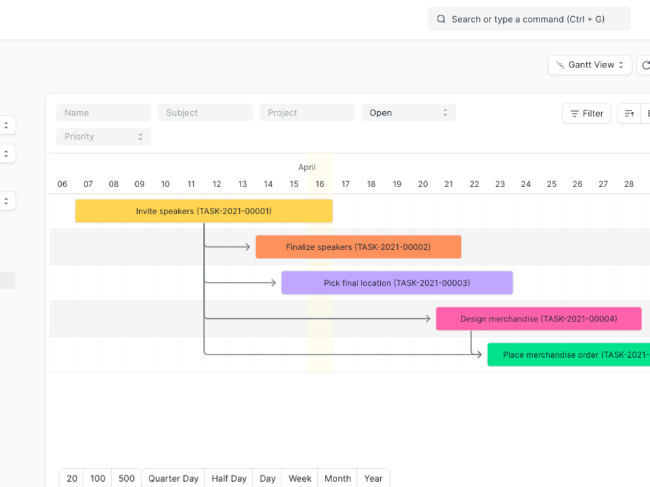The height and width of the screenshot is (487, 650).
Task: Click the Project filter input field
Action: 307,112
